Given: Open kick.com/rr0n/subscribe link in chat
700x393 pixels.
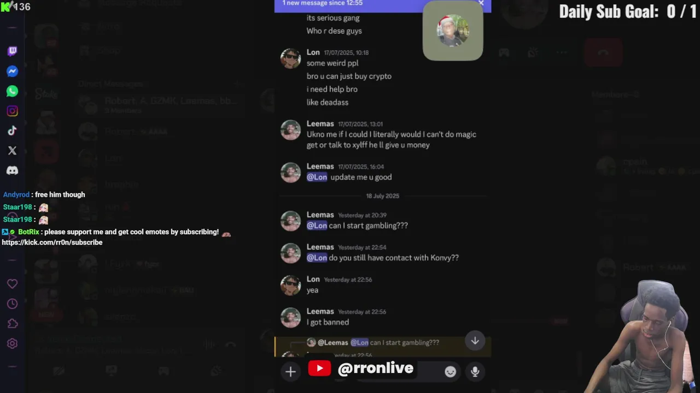Looking at the screenshot, I should [52, 242].
